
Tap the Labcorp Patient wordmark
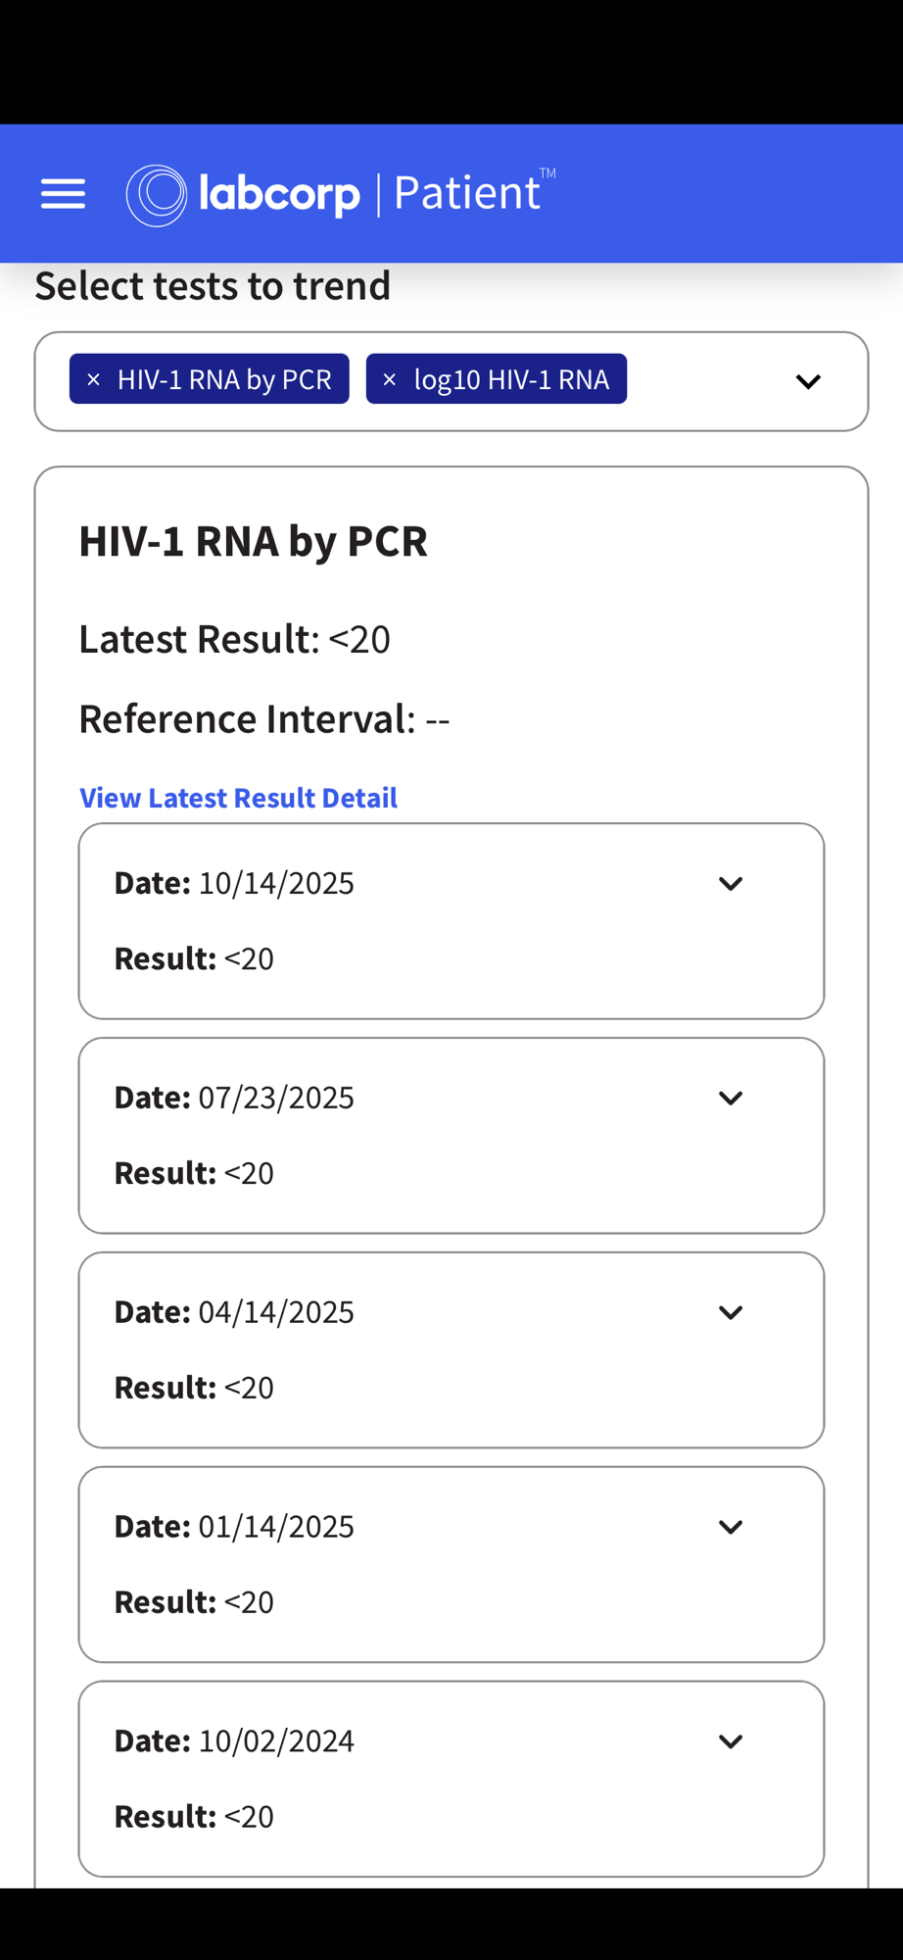pyautogui.click(x=372, y=194)
